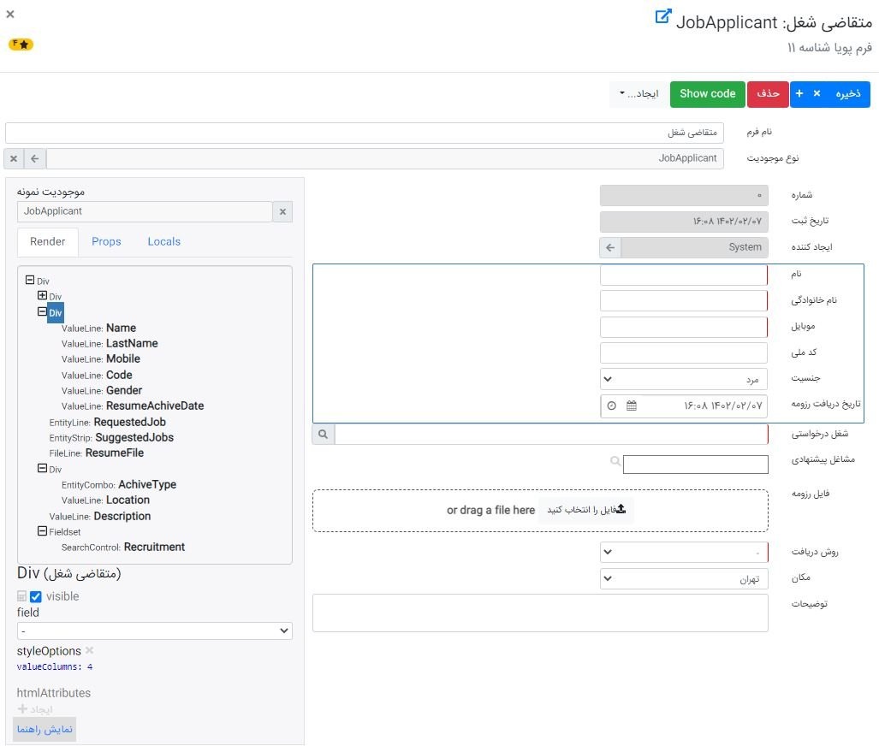This screenshot has height=752, width=879.
Task: Open the ایجاد... create dropdown
Action: click(639, 93)
